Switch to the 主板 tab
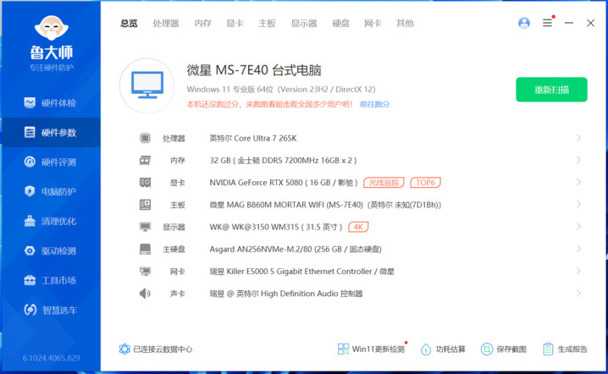 (x=267, y=23)
